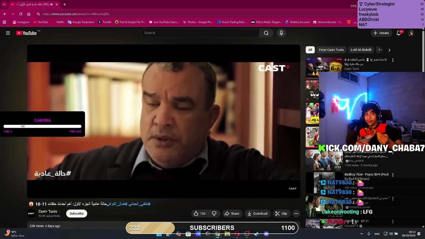
Task: Show hidden system tray icons
Action: [x=362, y=234]
